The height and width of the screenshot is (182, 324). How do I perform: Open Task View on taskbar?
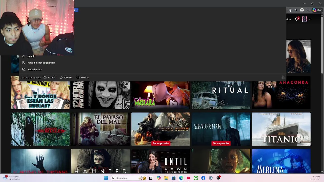click(x=151, y=178)
